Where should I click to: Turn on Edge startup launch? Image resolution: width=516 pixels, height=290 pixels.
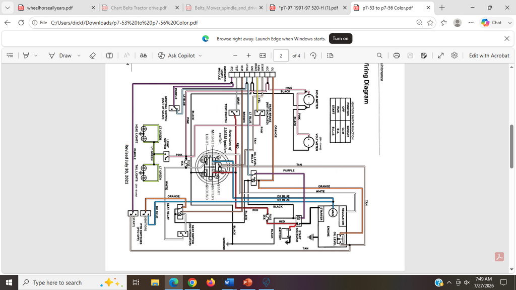340,38
